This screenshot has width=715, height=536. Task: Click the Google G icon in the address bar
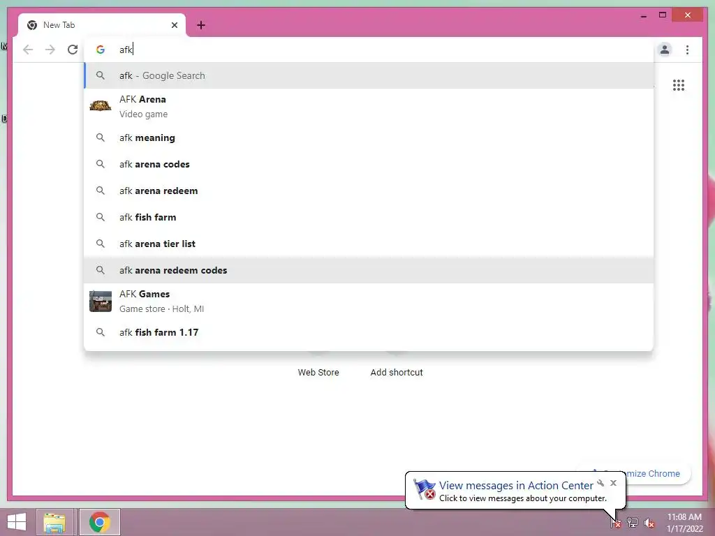pyautogui.click(x=101, y=50)
